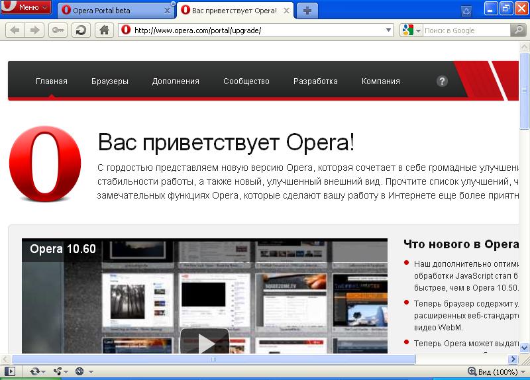Click the question mark help icon
The height and width of the screenshot is (380, 530).
(442, 81)
